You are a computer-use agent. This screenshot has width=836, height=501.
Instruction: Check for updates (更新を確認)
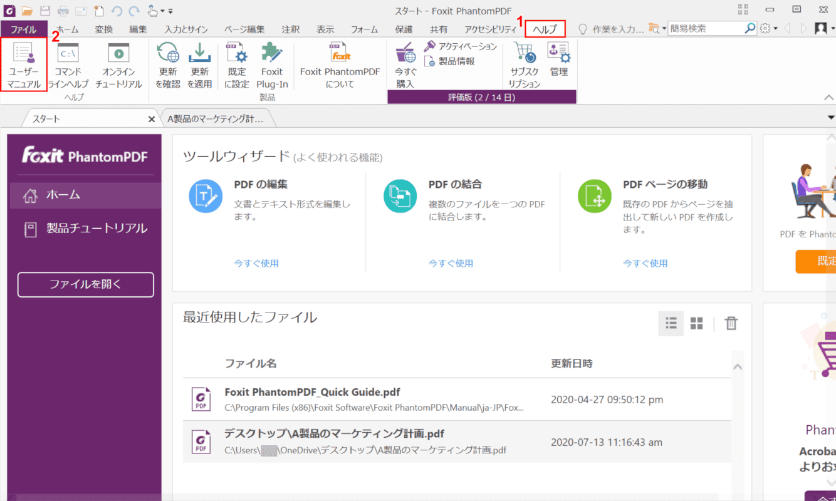167,65
